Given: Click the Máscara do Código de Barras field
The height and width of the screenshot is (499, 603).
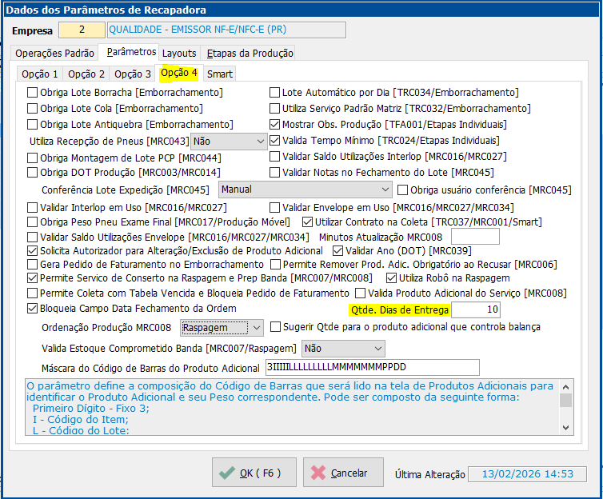Looking at the screenshot, I should click(371, 367).
